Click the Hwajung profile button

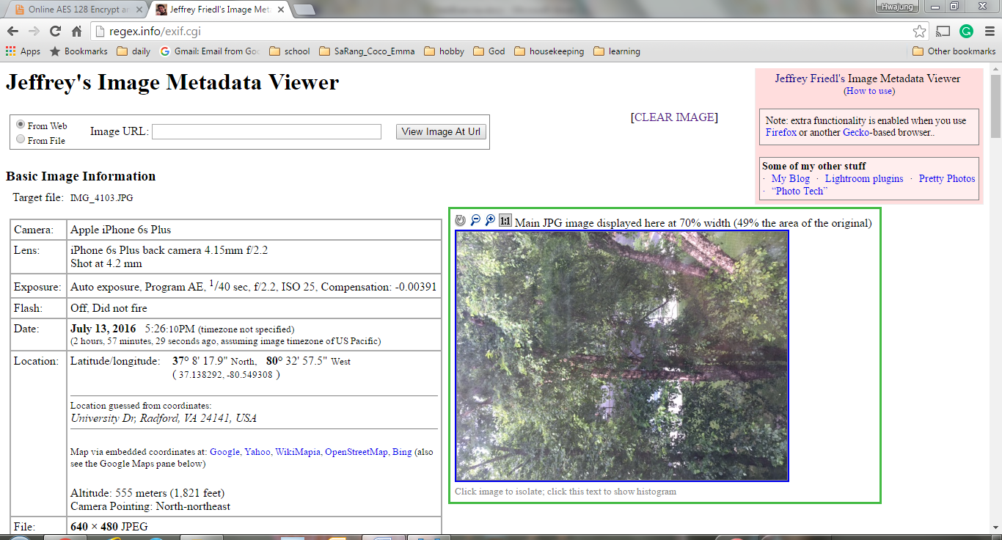[x=899, y=6]
